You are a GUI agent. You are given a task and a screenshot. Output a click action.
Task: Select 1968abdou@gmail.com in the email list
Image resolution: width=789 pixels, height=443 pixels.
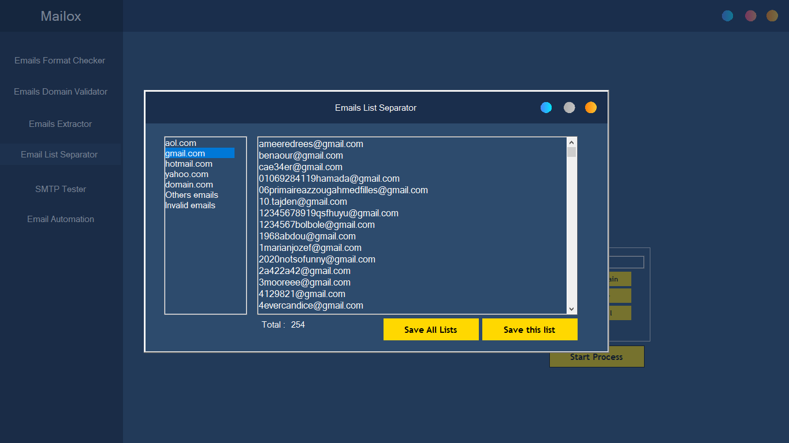tap(307, 236)
